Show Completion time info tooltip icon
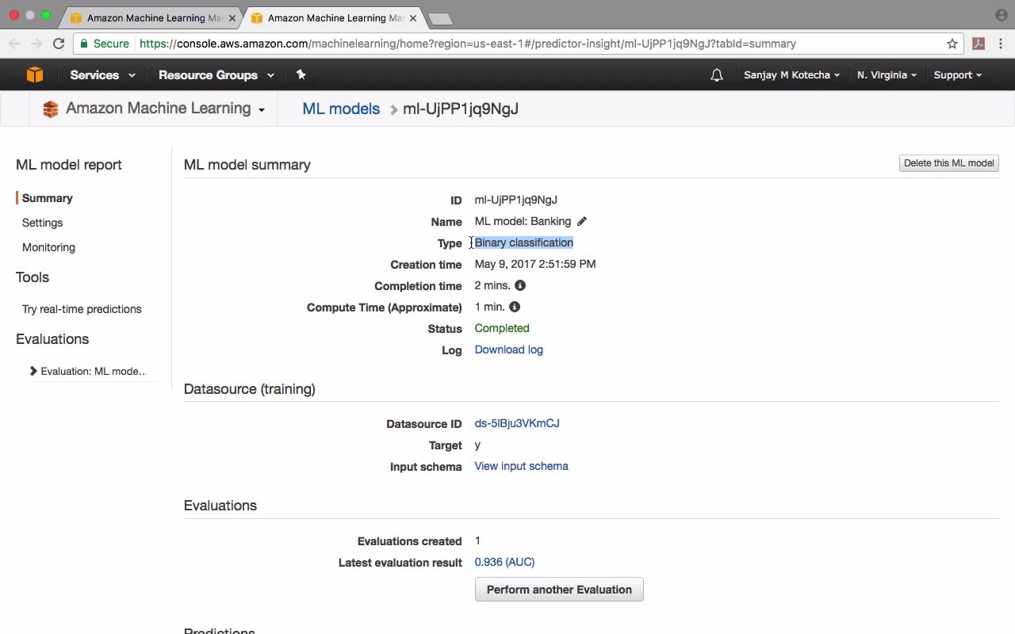 coord(520,285)
